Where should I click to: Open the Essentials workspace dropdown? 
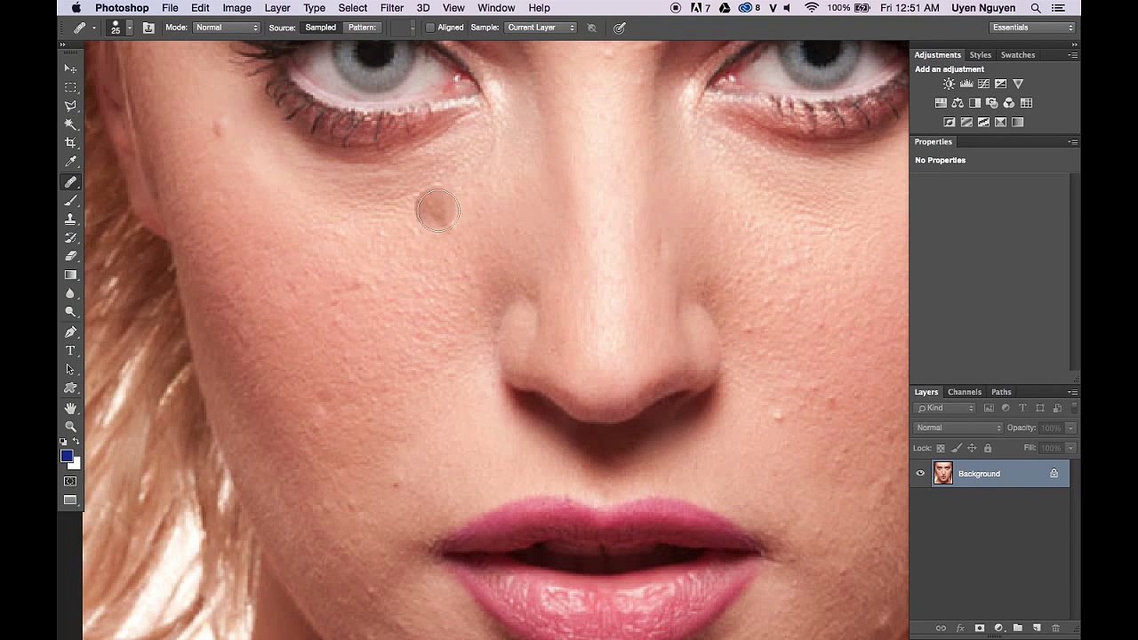1033,28
